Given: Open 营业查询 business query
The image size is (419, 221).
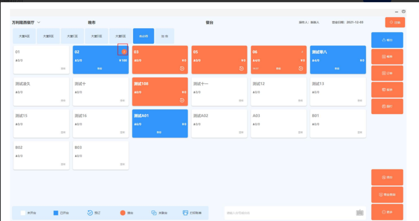Looking at the screenshot, I should (x=387, y=195).
